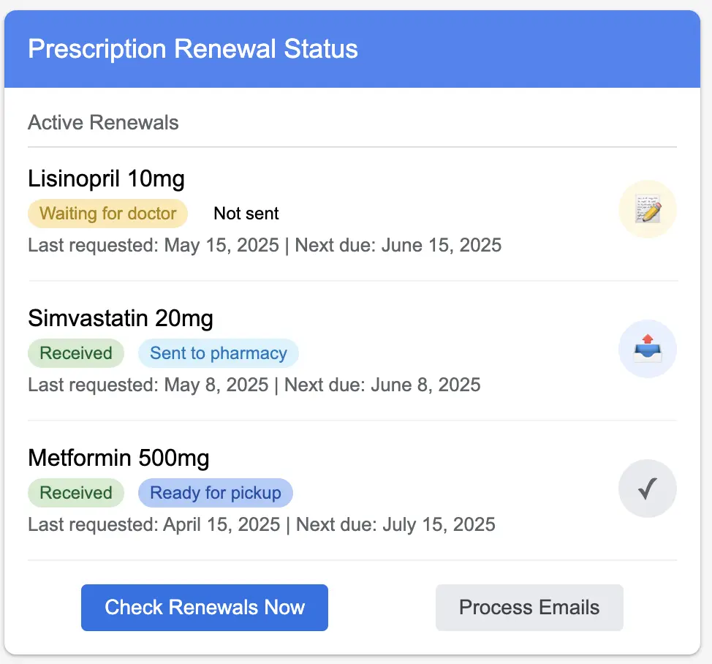This screenshot has height=664, width=712.
Task: Click the outbox tray icon for Simvastatin
Action: (648, 349)
